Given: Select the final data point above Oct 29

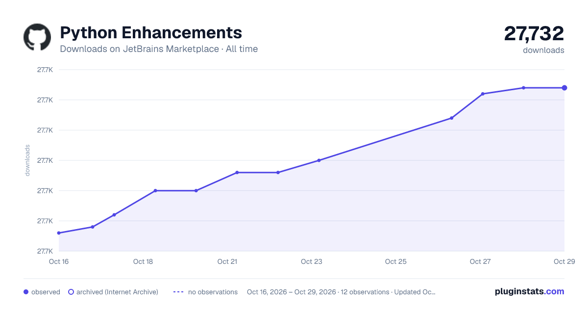Looking at the screenshot, I should (x=564, y=88).
